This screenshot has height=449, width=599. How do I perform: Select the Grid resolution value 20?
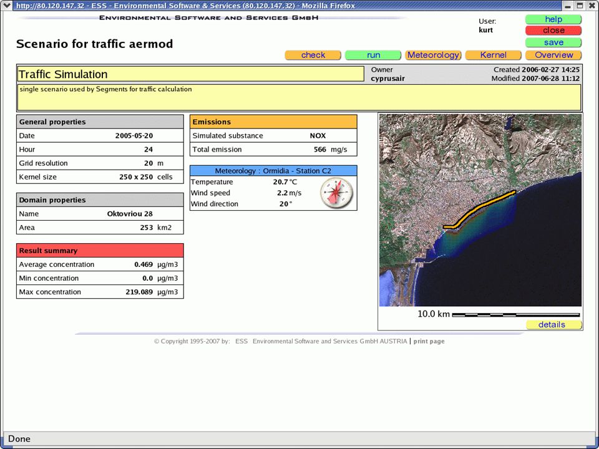149,163
